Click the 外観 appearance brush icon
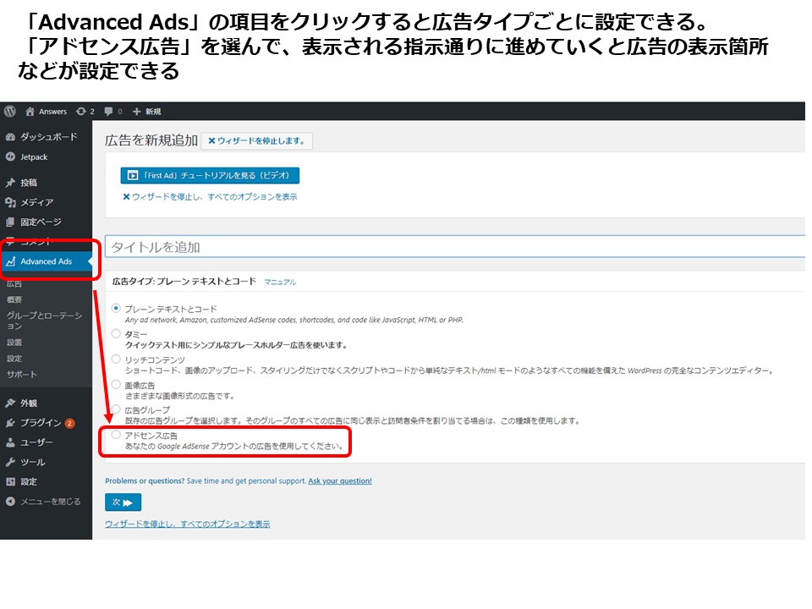This screenshot has height=609, width=812. pyautogui.click(x=10, y=403)
